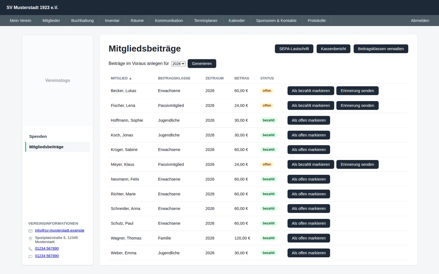439x274 pixels.
Task: Send reminder to Meyer, Klaus
Action: click(357, 164)
